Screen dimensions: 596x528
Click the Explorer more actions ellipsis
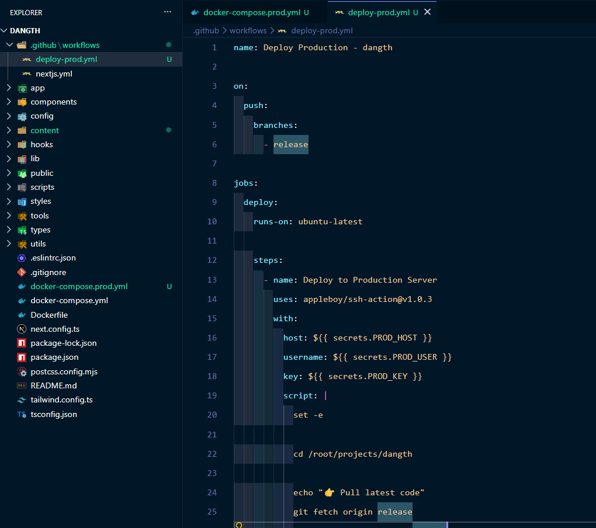point(168,12)
